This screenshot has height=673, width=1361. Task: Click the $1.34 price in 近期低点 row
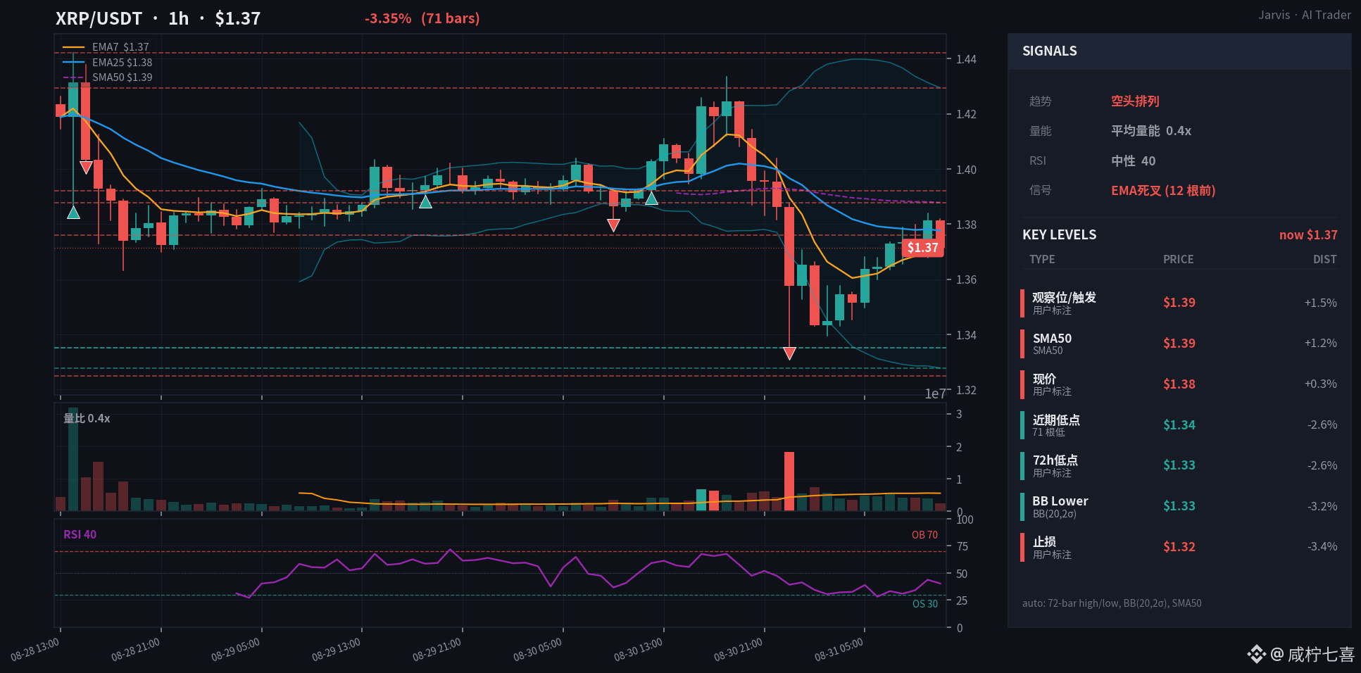pyautogui.click(x=1179, y=425)
